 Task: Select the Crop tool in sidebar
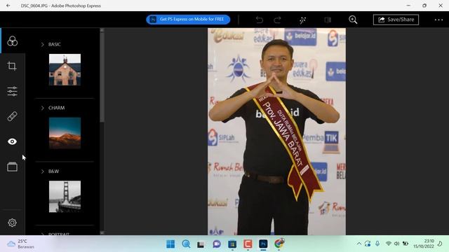[12, 66]
